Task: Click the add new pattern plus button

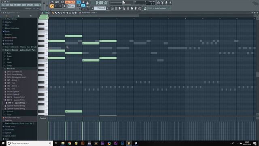Action: pos(108,8)
